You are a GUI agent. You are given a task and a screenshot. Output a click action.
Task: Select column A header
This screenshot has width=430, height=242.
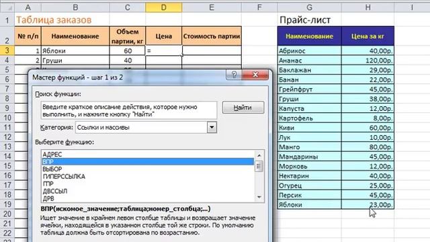[x=28, y=7]
